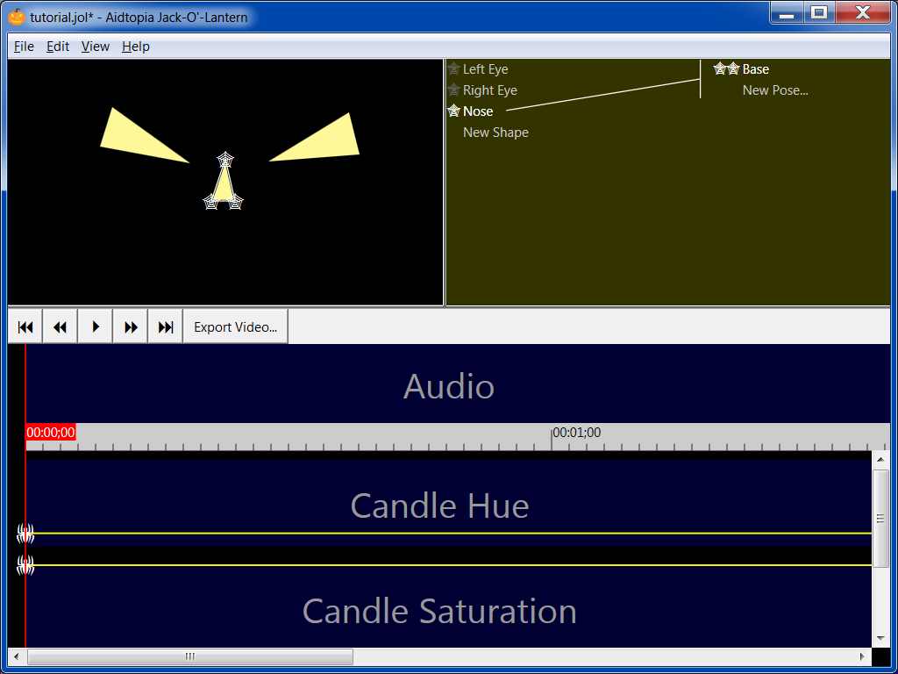Image resolution: width=898 pixels, height=674 pixels.
Task: Click the web icon beside Right Eye
Action: click(x=453, y=90)
